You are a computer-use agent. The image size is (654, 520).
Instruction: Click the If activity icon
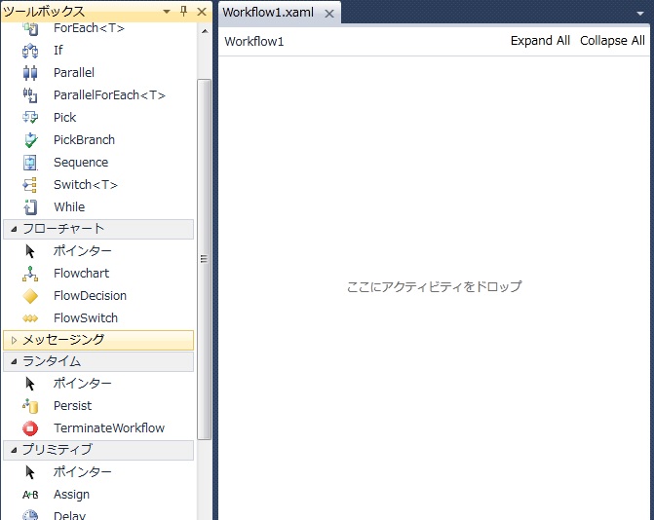click(x=30, y=51)
